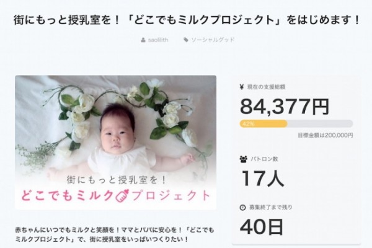This screenshot has height=248, width=372.
Task: Click the 40日 remaining days value
Action: (262, 227)
